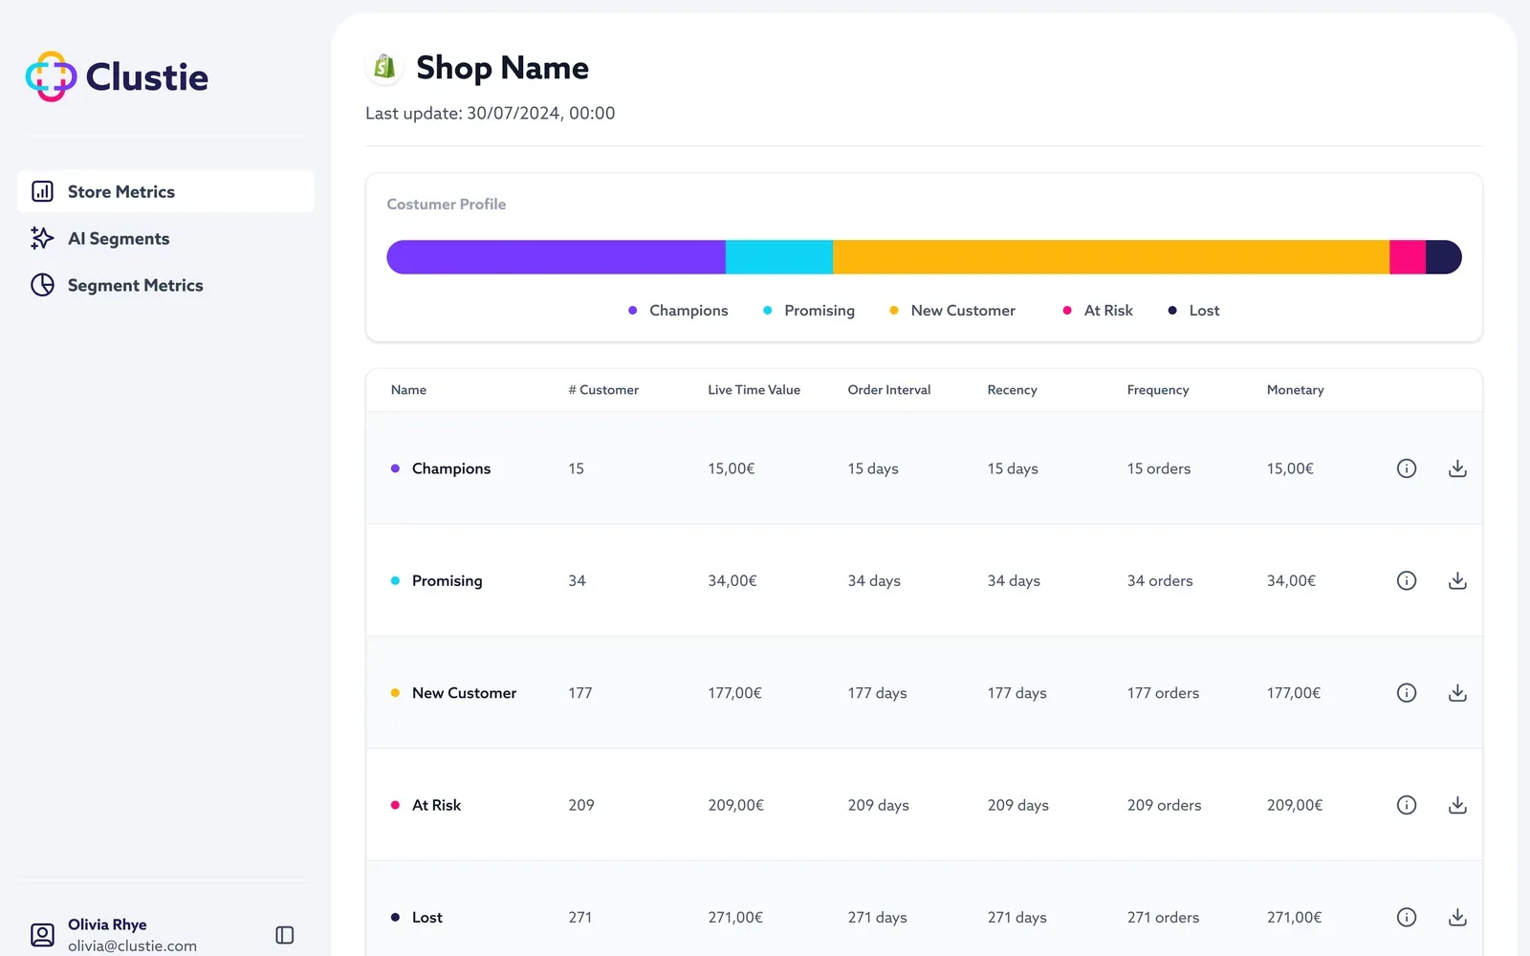The image size is (1530, 956).
Task: Select the yellow New Customer bar segment
Action: [x=1111, y=257]
